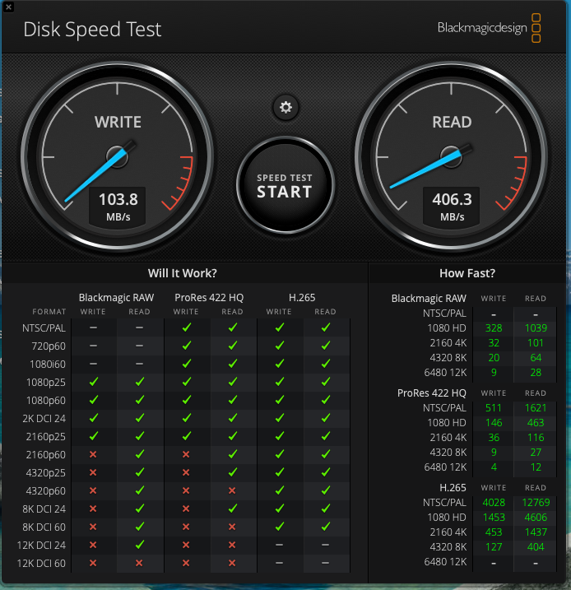This screenshot has width=571, height=590.
Task: Click the NTSC/PAL ProRes write checkmark
Action: [186, 328]
